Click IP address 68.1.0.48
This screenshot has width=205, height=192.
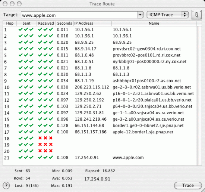pos(84,55)
